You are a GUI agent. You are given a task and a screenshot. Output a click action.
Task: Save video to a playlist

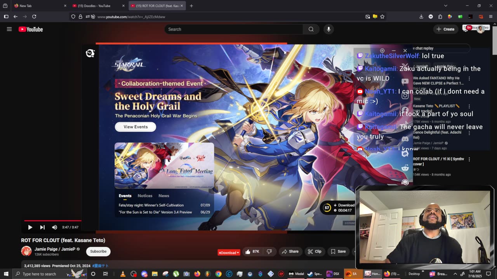point(338,251)
